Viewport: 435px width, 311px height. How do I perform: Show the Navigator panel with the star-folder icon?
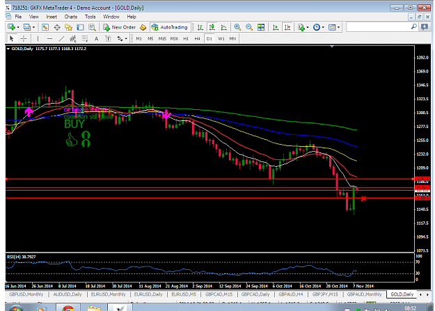click(x=68, y=27)
